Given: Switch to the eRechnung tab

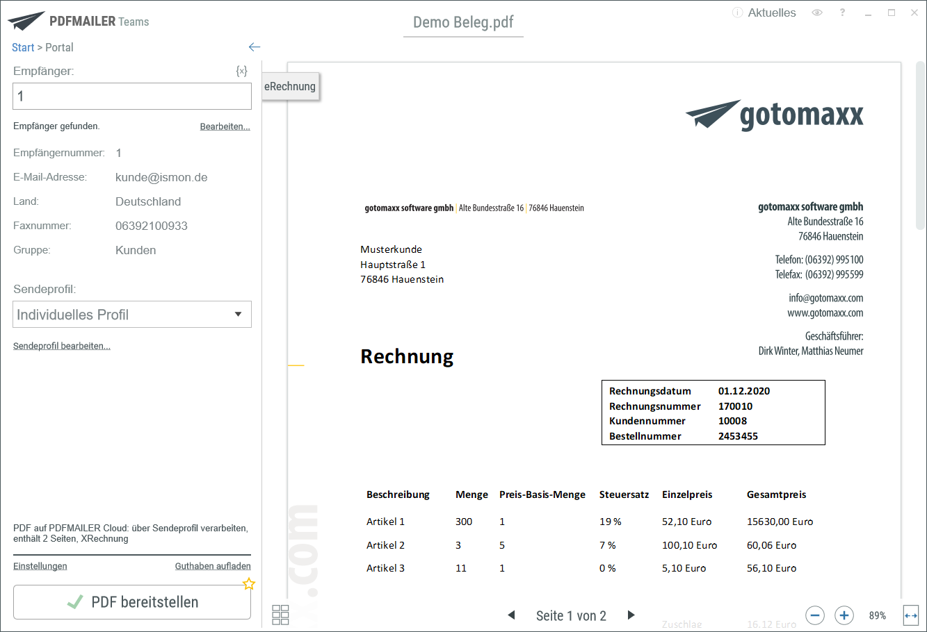Looking at the screenshot, I should pyautogui.click(x=290, y=86).
